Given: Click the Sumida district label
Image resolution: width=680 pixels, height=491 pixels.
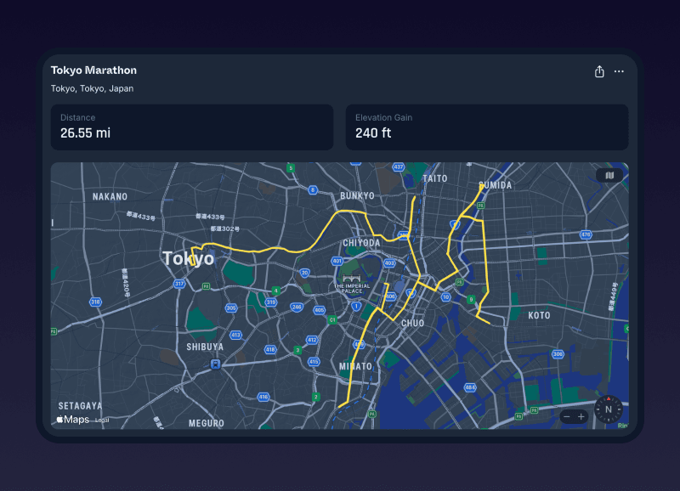Looking at the screenshot, I should (x=495, y=185).
